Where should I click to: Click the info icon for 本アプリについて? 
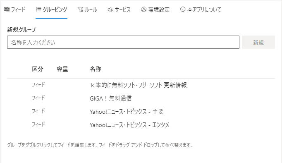(x=182, y=9)
